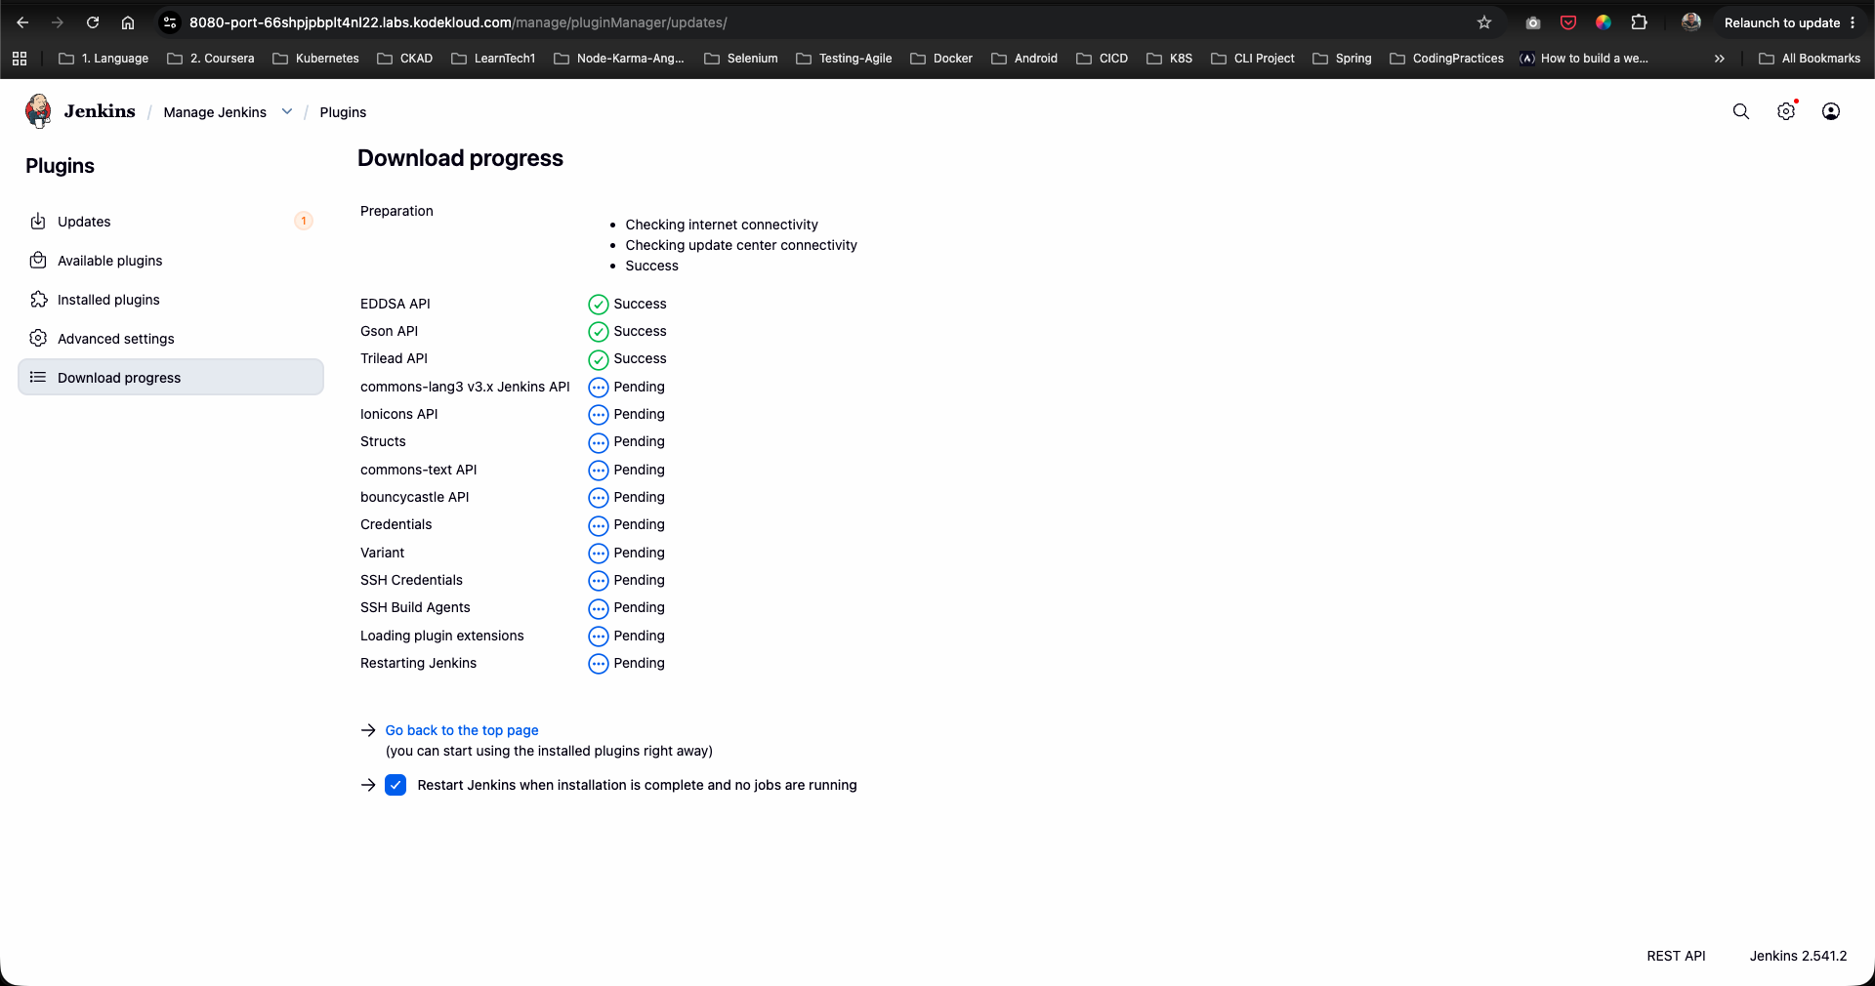Screen dimensions: 1875x986
Task: Click Jenkins 2.541.2 version footer button
Action: pyautogui.click(x=1798, y=956)
